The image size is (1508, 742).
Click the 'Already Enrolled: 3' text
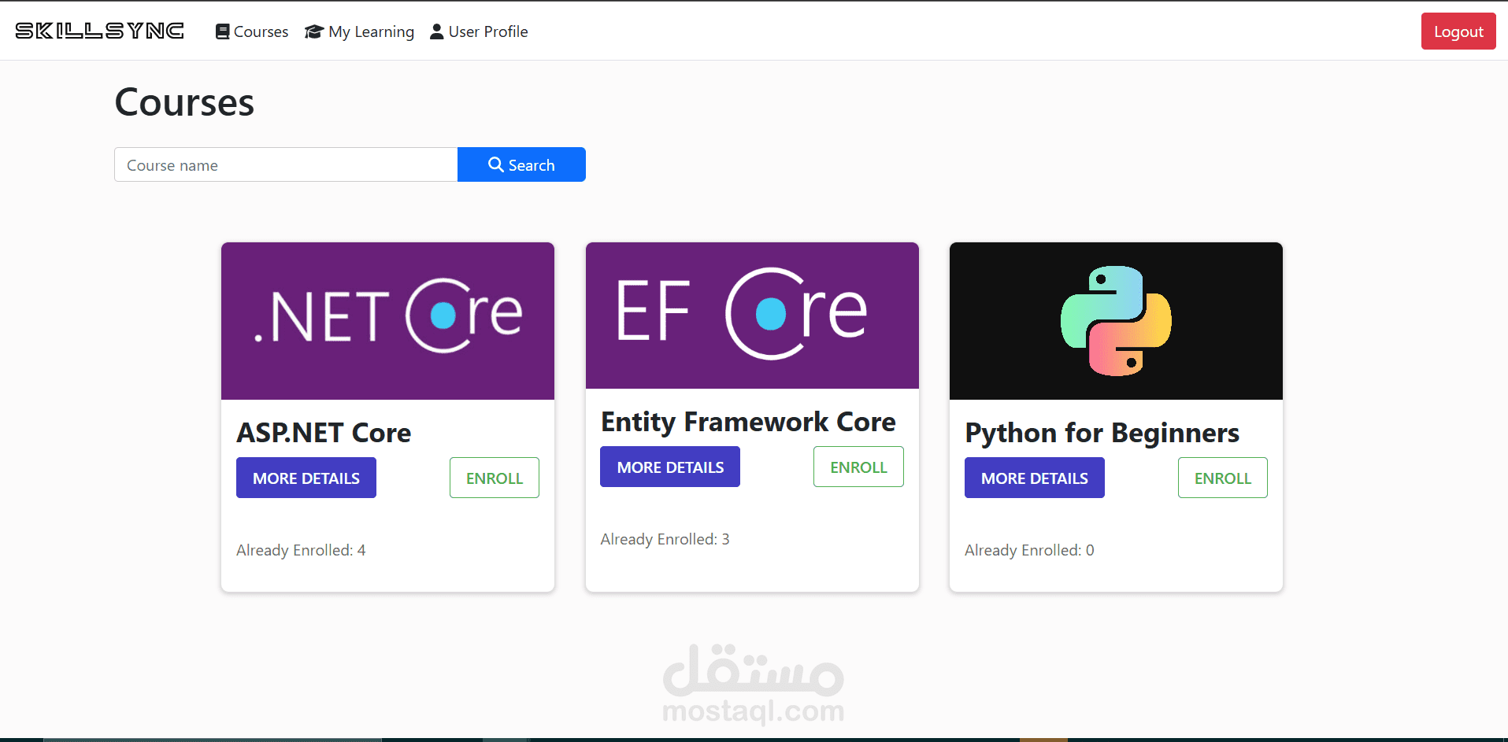[x=665, y=539]
